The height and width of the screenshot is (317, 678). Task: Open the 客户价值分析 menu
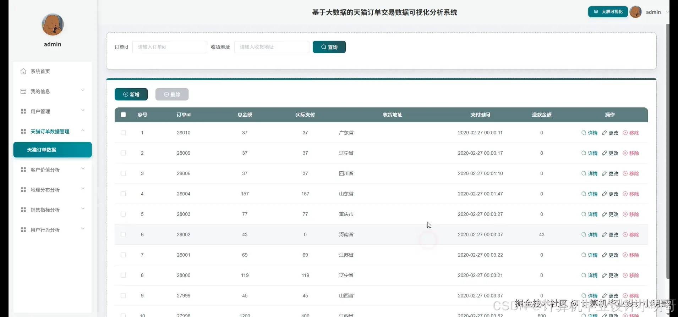53,170
